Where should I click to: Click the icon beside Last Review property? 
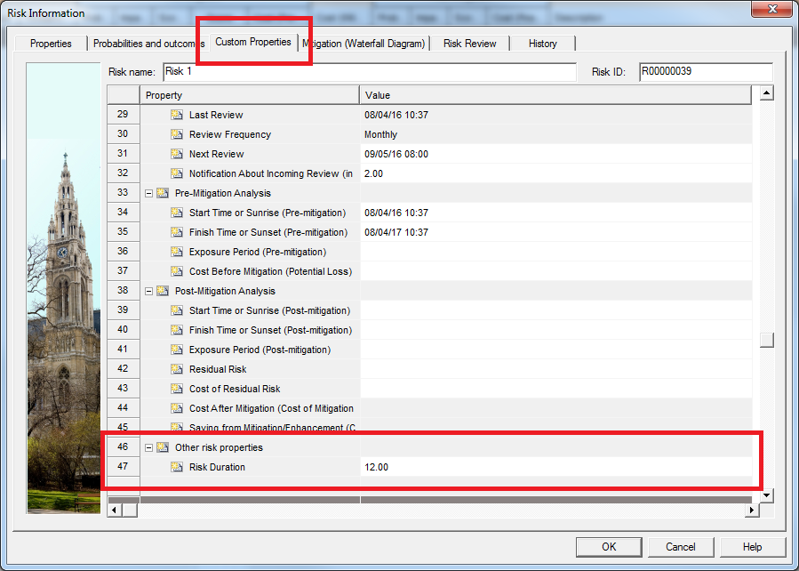coord(177,115)
